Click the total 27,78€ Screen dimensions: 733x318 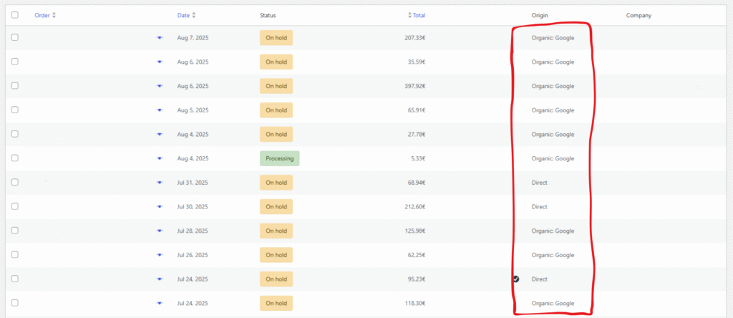coord(417,134)
